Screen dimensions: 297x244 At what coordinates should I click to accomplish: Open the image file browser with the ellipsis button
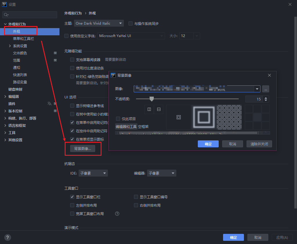click(266, 89)
